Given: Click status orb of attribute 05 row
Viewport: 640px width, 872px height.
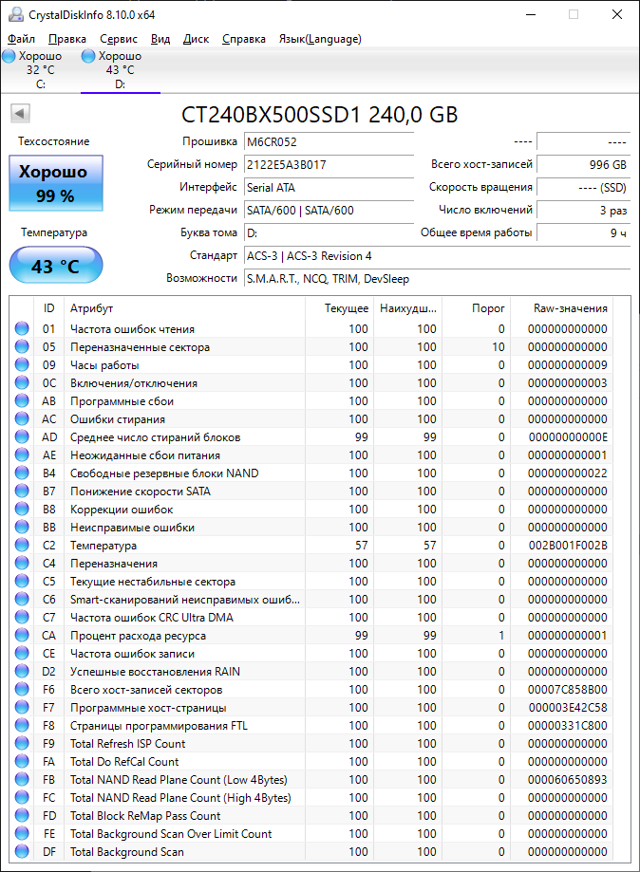Looking at the screenshot, I should [22, 346].
